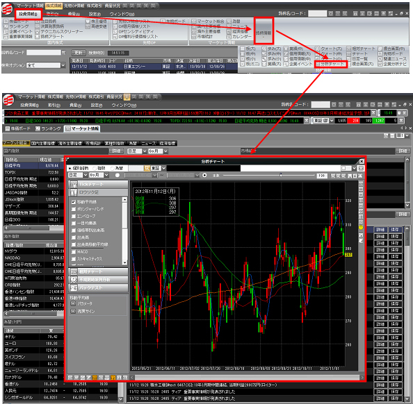Enable the 価格帯別出来高 checkbox
413x404 pixels.
click(74, 230)
